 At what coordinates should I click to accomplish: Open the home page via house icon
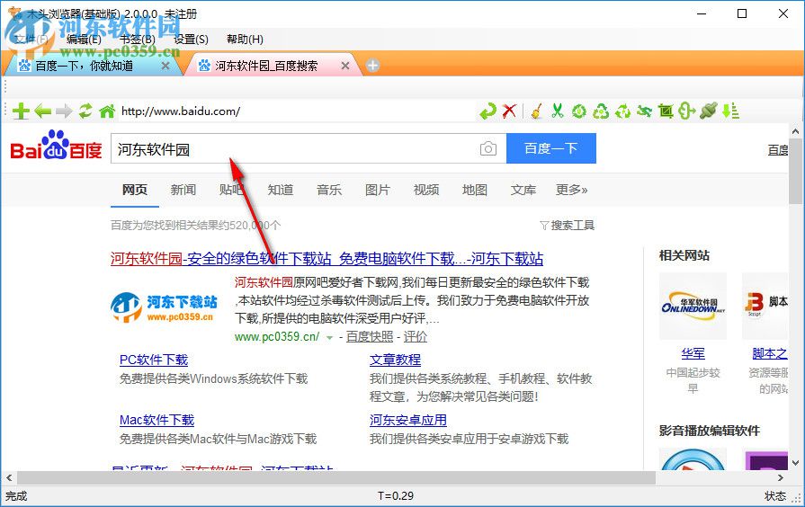point(107,111)
